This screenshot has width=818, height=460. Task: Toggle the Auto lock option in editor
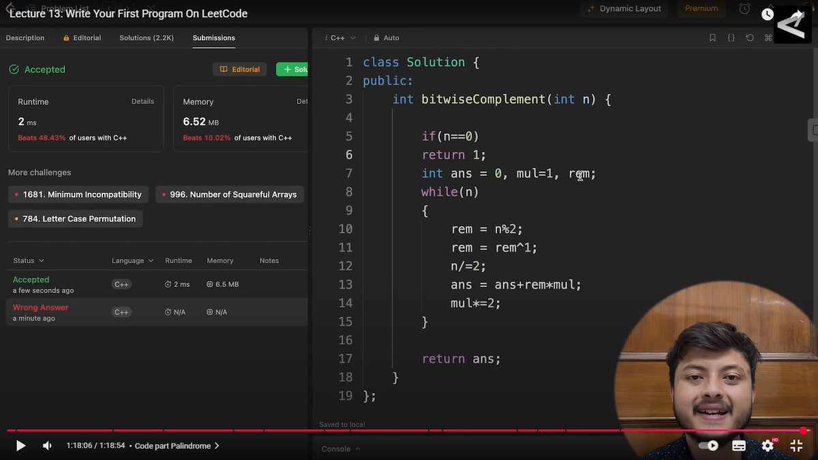387,38
